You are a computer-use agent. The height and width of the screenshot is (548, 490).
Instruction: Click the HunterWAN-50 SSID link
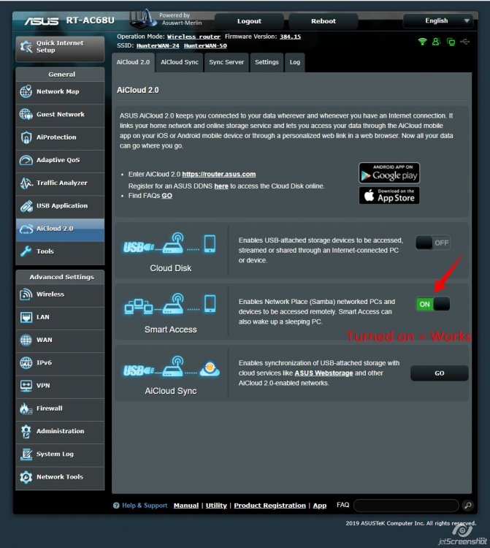pos(205,46)
